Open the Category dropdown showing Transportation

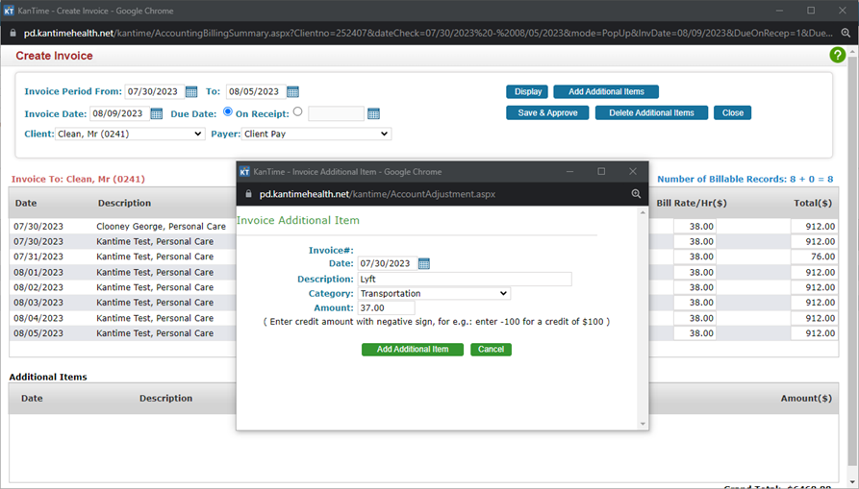pyautogui.click(x=434, y=293)
